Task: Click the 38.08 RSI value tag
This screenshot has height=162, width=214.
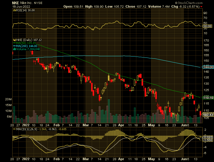Action: [206, 26]
